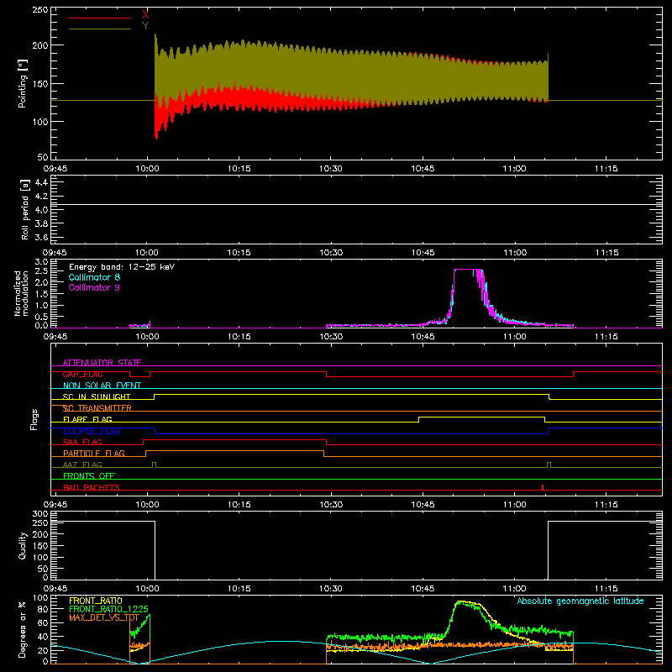Click the second AAZ_FLAG pulse near 11:05

(x=549, y=465)
